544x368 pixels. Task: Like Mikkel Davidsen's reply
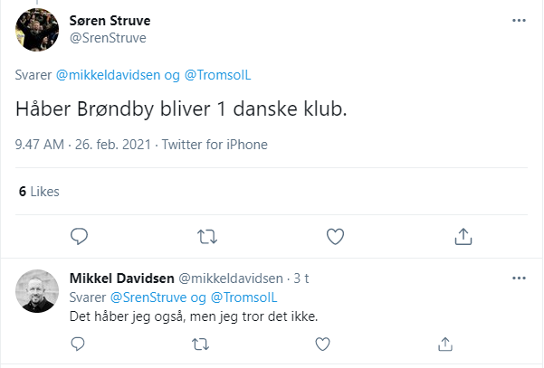coord(322,344)
